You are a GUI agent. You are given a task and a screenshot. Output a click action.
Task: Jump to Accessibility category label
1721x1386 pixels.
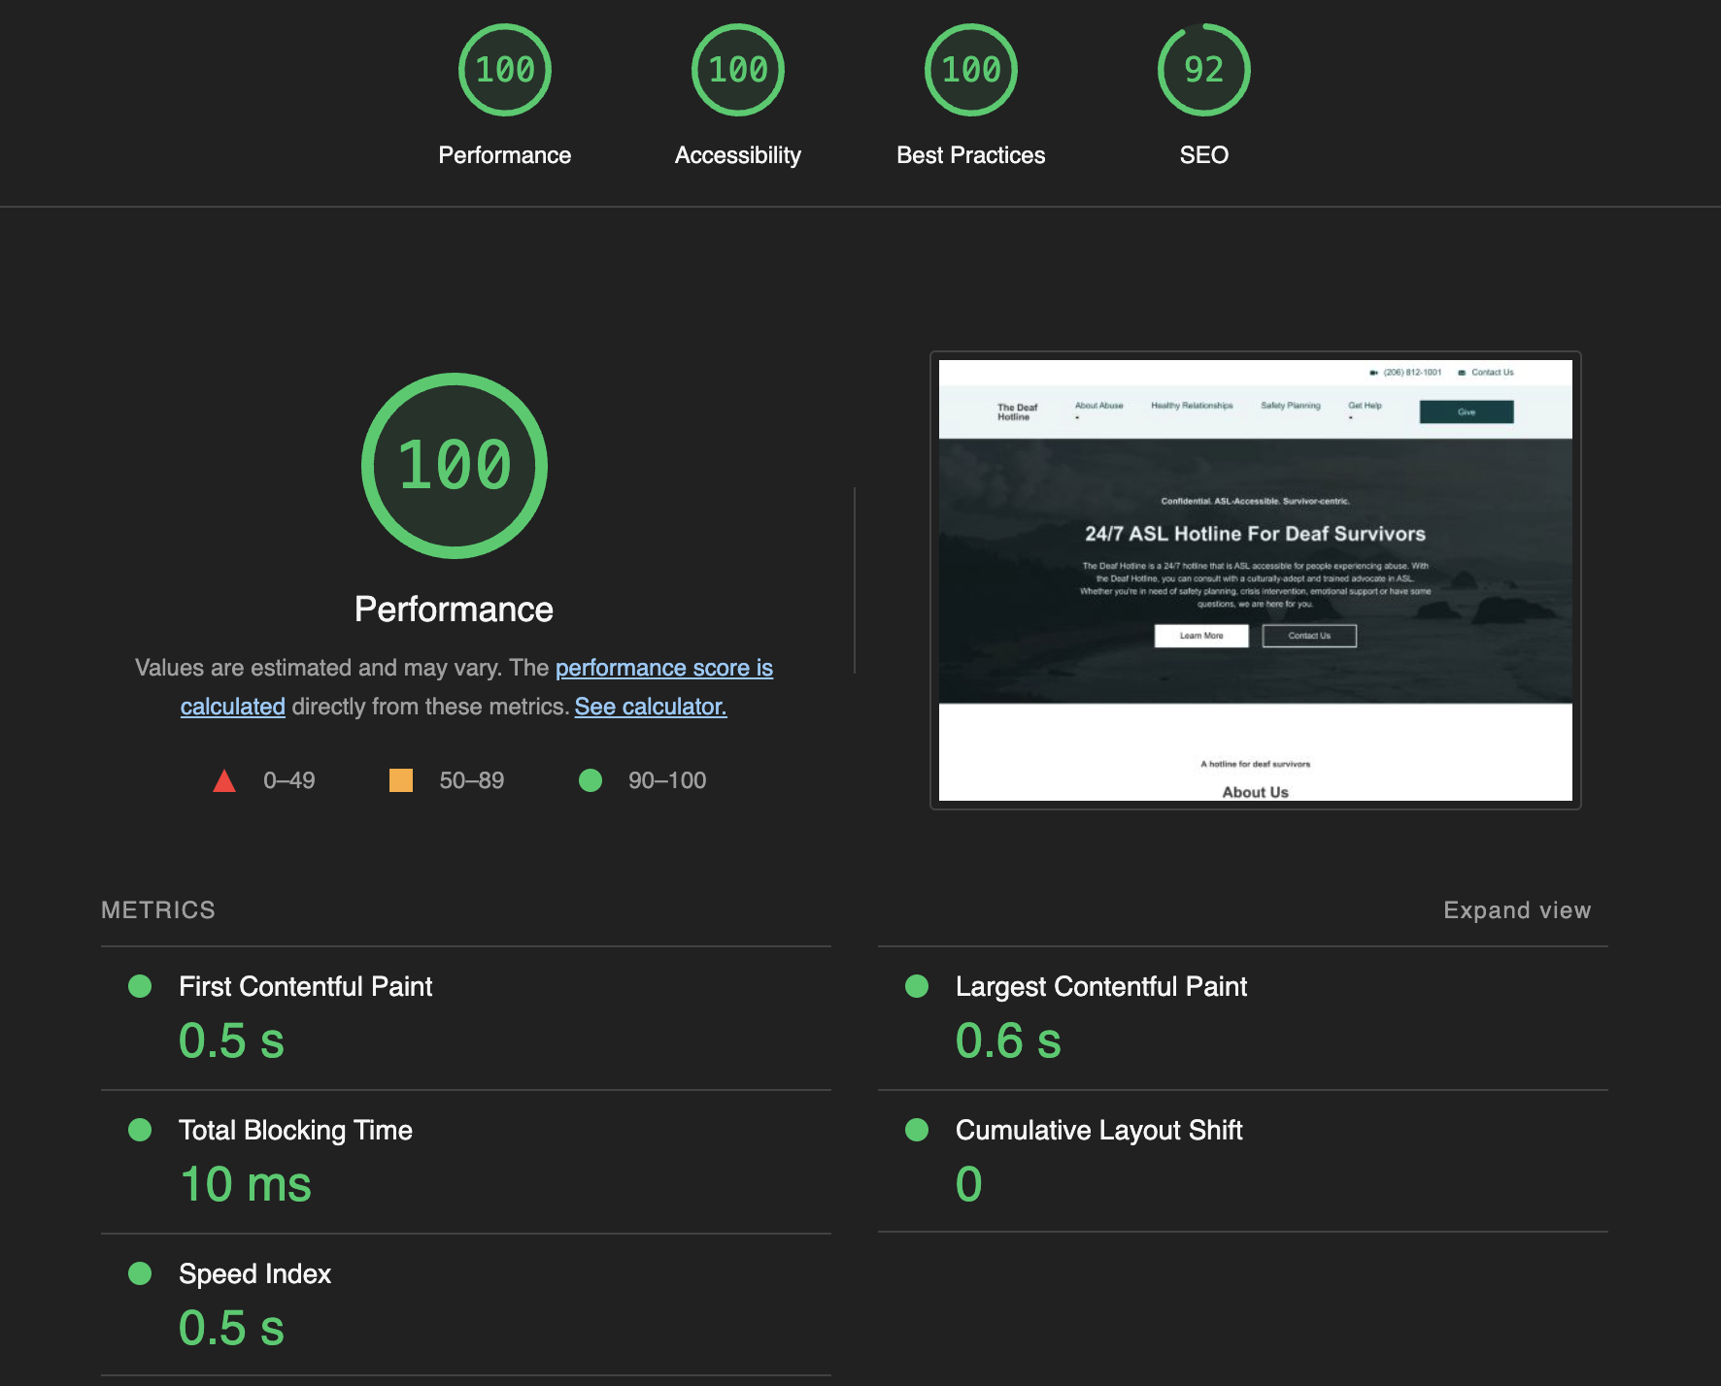(x=738, y=155)
